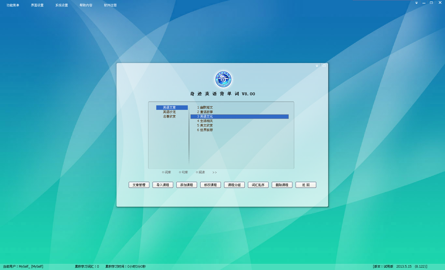Open the 帮助内容 menu
This screenshot has width=445, height=270.
[x=86, y=5]
